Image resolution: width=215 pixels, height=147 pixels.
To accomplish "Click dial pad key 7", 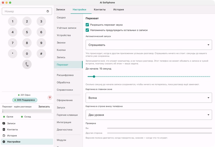I will tap(13, 43).
